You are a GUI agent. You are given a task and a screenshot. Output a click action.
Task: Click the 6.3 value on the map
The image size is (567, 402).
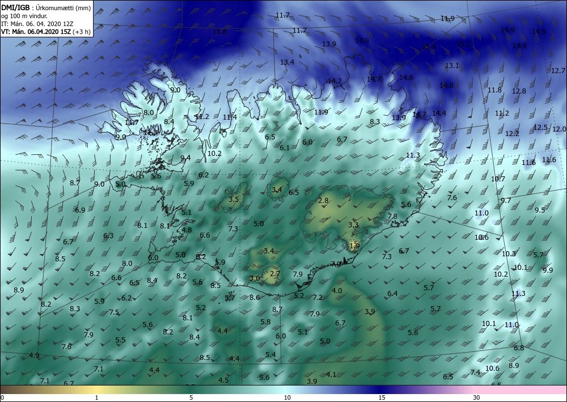tap(108, 236)
